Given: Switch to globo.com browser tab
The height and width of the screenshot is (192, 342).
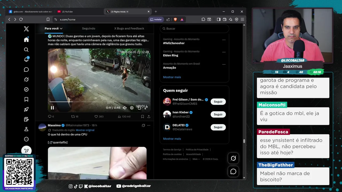Looking at the screenshot, I should pyautogui.click(x=30, y=11).
